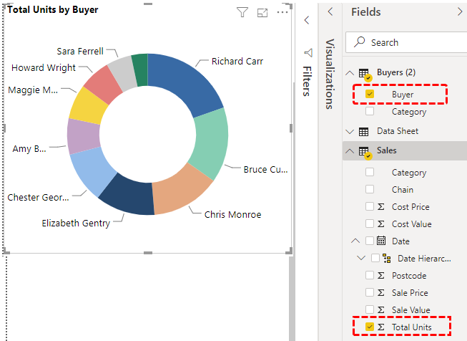Open the visual's Filter icon
Screen dimensions: 467x341
point(242,12)
